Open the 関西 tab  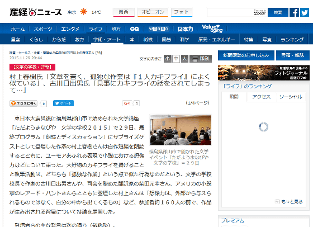point(124,12)
